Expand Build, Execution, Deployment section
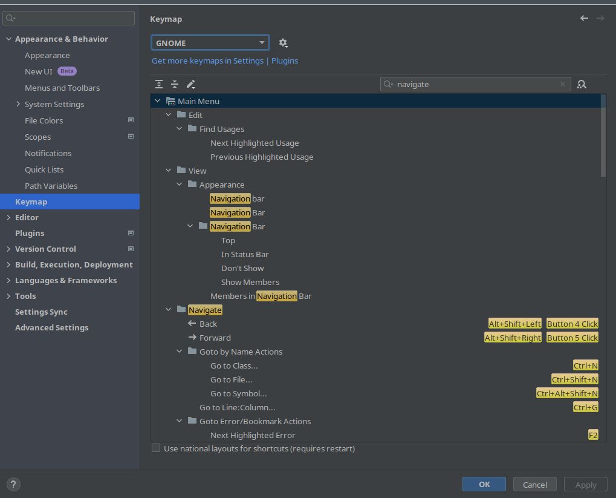The width and height of the screenshot is (616, 498). pos(8,265)
